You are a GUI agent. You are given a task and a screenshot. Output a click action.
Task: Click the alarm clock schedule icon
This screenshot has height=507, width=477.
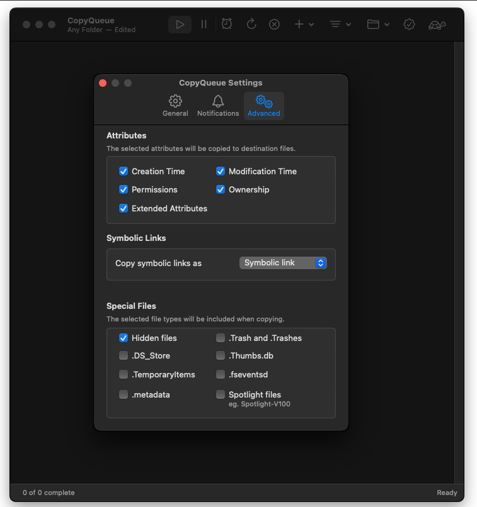[227, 25]
